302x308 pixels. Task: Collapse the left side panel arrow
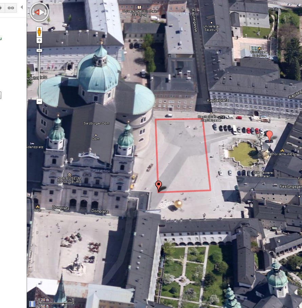(x=22, y=7)
